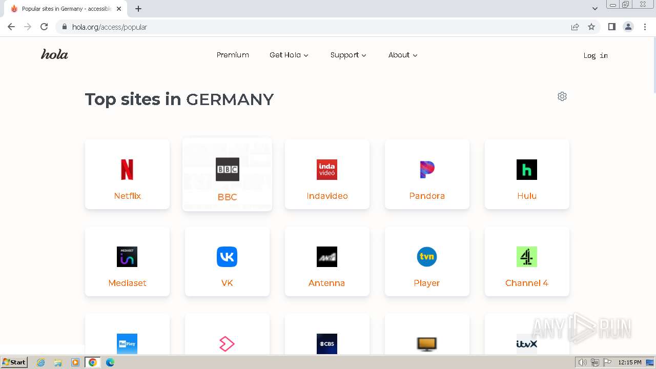This screenshot has height=369, width=656.
Task: Close the Popular sites in Germany tab
Action: 119,9
